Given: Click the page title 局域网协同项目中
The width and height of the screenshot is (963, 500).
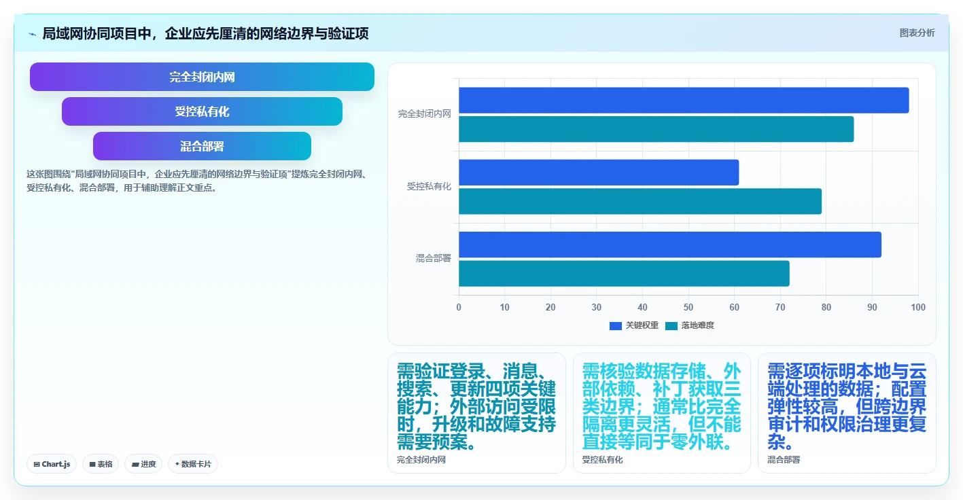Looking at the screenshot, I should coord(205,33).
